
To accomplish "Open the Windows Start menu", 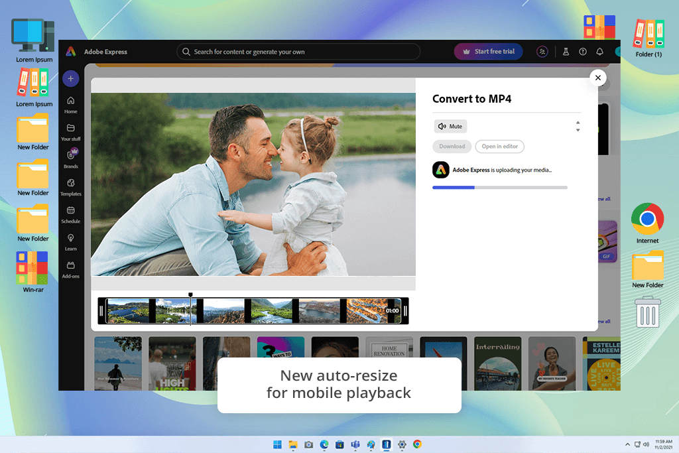I will point(278,444).
